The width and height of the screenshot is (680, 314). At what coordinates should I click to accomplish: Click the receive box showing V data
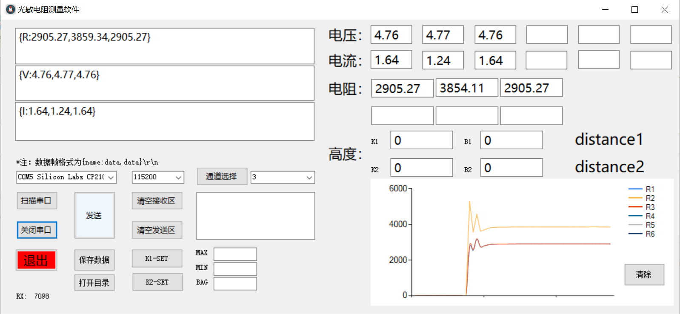pyautogui.click(x=165, y=83)
